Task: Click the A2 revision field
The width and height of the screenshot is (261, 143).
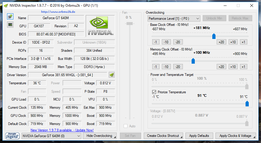Action: 76,26
